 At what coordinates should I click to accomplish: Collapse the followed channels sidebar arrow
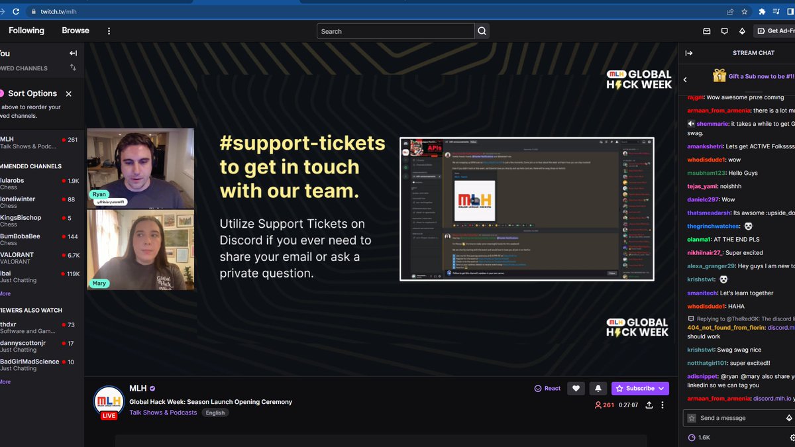(x=73, y=53)
